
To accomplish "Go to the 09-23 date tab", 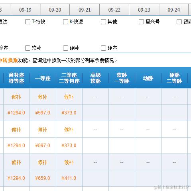I will point(144,10).
